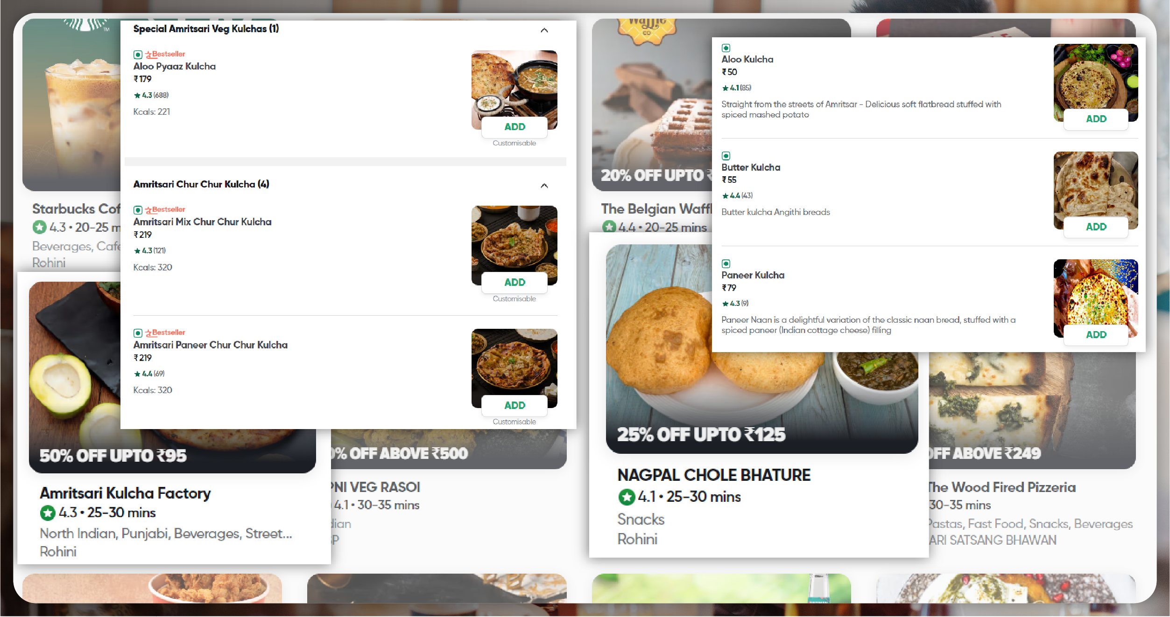
Task: Select the Paneer Kulcha ADD button
Action: pos(1096,334)
